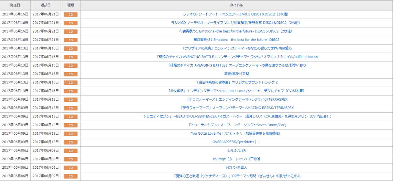Image resolution: width=393 pixels, height=181 pixels.
Task: Select return date 2017年06月21日 in ノーラジオ・ノーライフ row
Action: 46,23
